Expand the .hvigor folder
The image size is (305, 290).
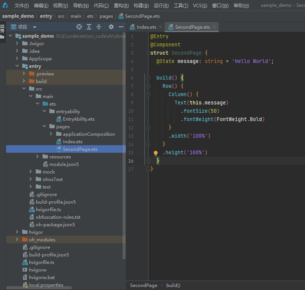[x=17, y=43]
